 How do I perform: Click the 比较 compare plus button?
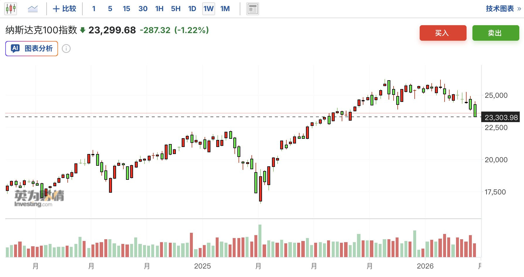64,9
